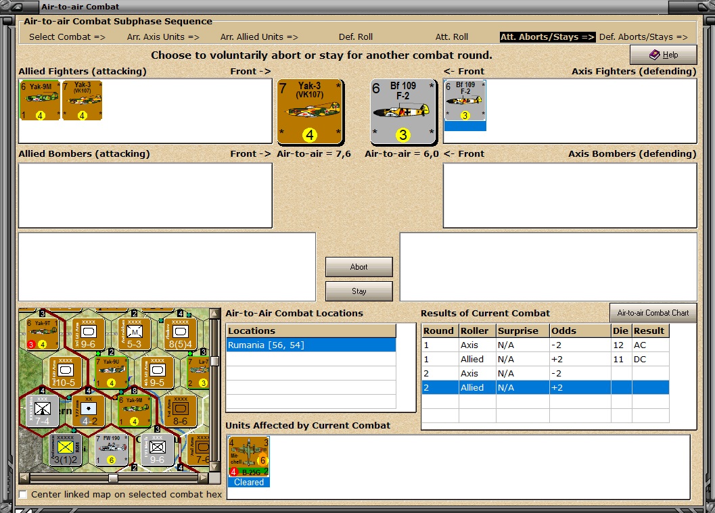
Task: Click the 'Att. Roll' subphase label
Action: click(451, 37)
